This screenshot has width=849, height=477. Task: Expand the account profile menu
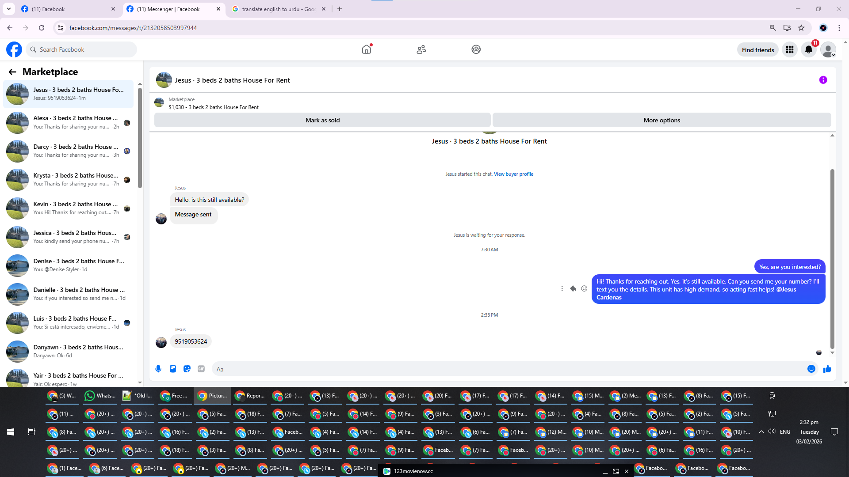[x=828, y=49]
